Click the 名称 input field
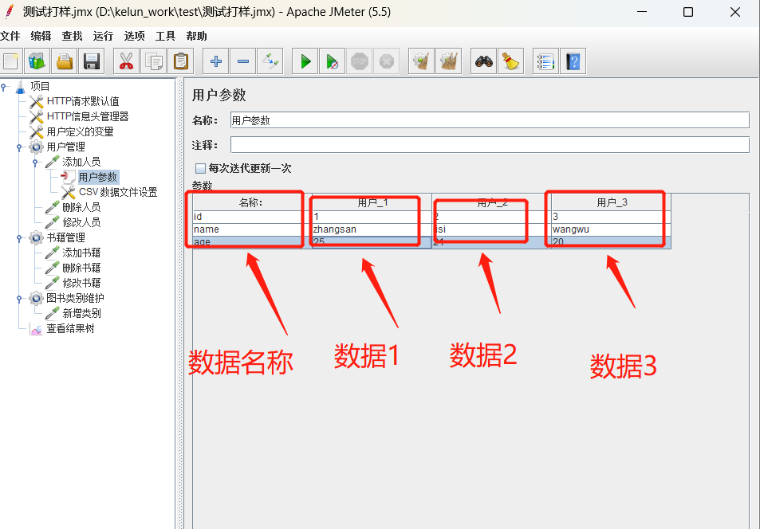This screenshot has width=760, height=529. [490, 120]
